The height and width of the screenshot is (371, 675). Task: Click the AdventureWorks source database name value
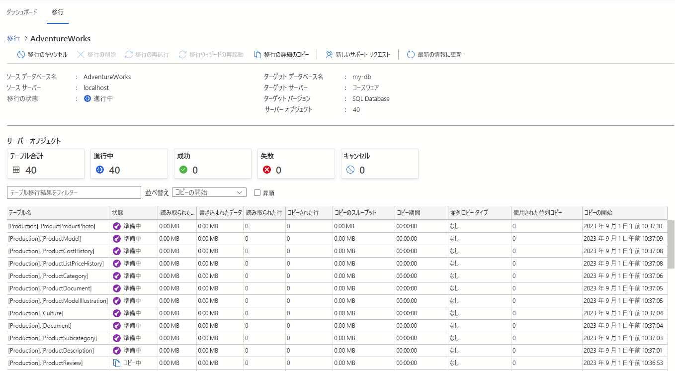coord(107,77)
